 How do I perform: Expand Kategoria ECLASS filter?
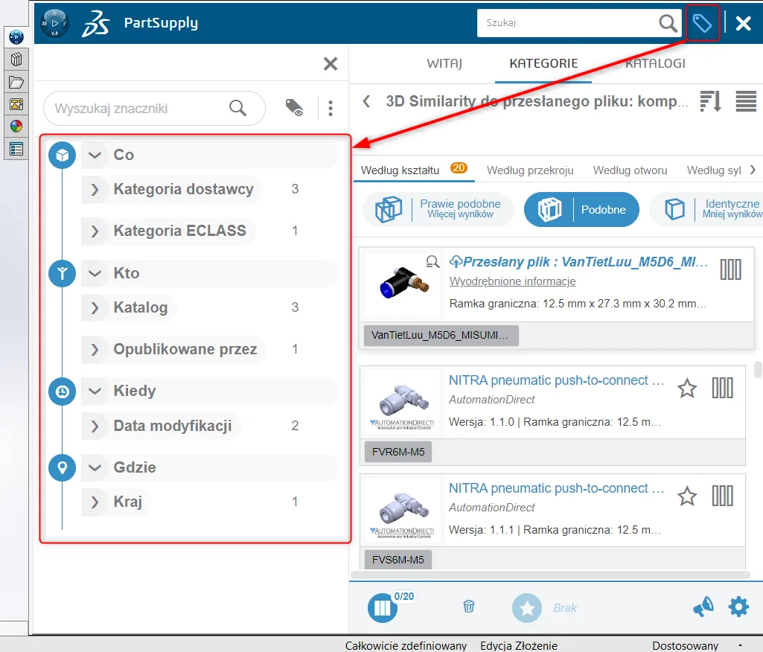pyautogui.click(x=95, y=231)
